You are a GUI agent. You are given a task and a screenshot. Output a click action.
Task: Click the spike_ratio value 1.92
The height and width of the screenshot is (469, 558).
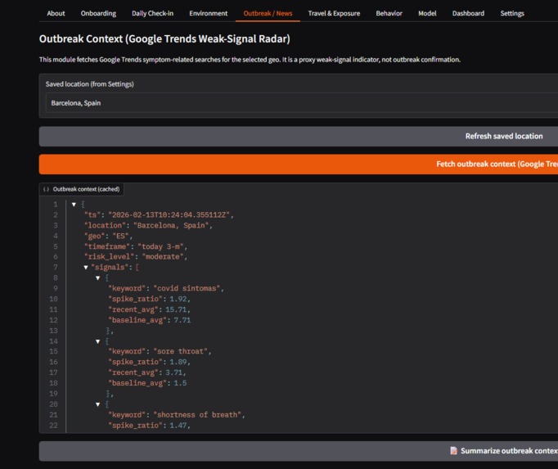(178, 299)
